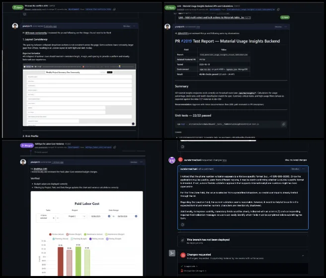Open kebab menu on Layout Consistency comment
Viewport: 326px width, 278px height.
pos(134,26)
